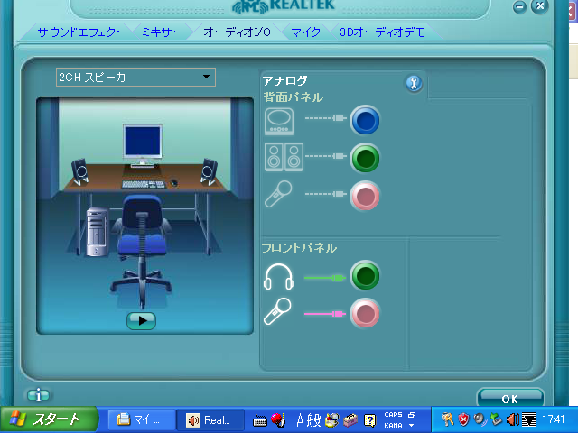Open the マイク tab
This screenshot has width=578, height=433.
click(x=305, y=32)
